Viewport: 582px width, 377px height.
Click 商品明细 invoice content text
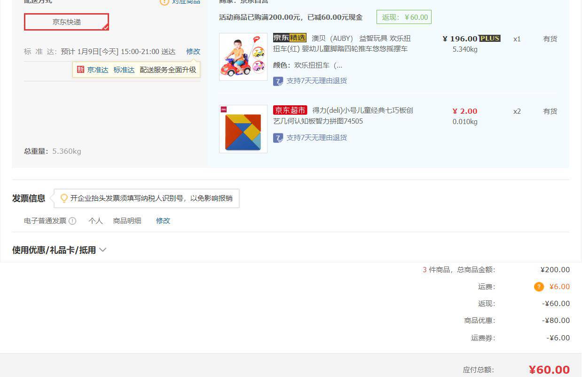click(x=127, y=220)
